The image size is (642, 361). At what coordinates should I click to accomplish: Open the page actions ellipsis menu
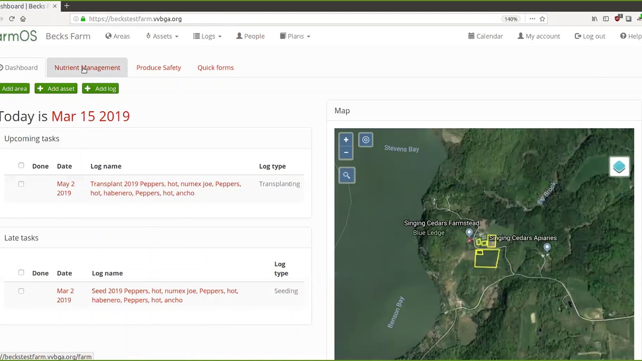[532, 19]
